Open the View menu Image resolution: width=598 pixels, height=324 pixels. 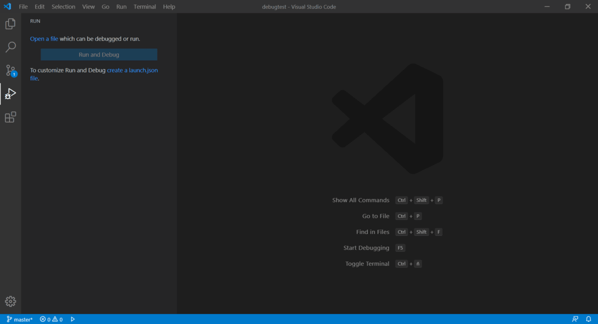pos(89,6)
